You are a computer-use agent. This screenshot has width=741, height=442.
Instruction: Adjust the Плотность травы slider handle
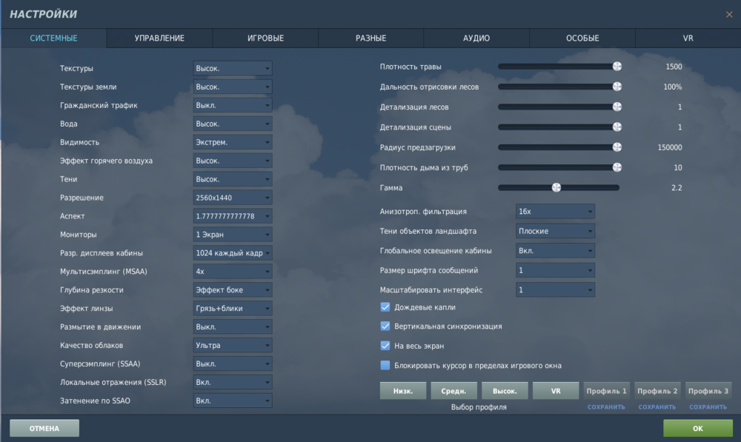click(617, 67)
